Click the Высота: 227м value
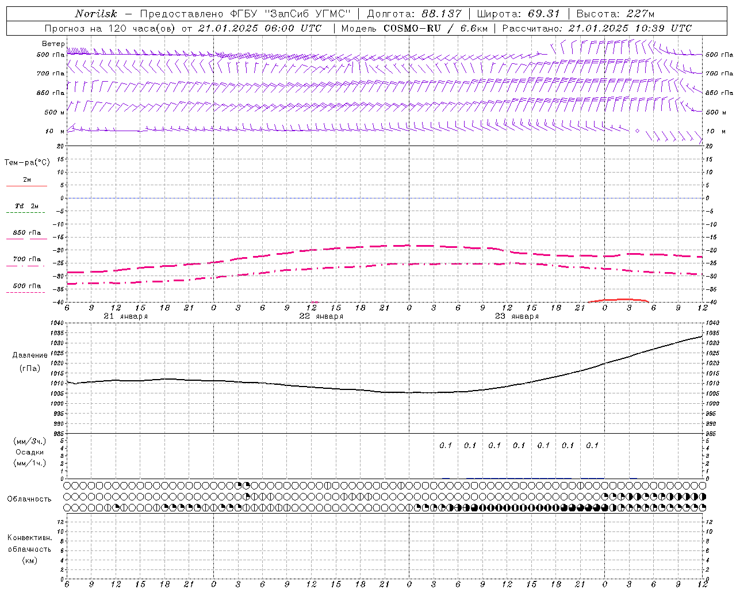The image size is (736, 589). (x=615, y=14)
